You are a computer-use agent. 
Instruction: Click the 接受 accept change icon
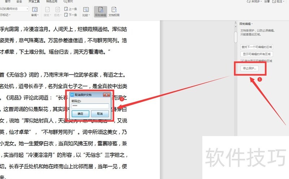point(47,10)
